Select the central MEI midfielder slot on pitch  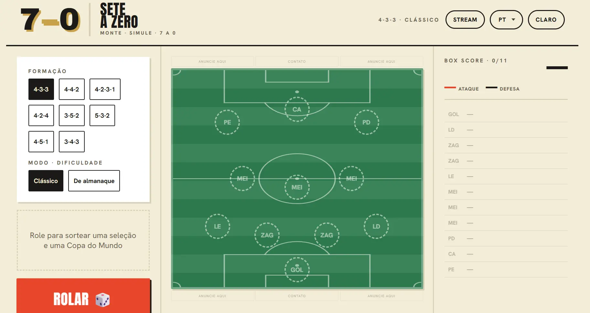297,187
